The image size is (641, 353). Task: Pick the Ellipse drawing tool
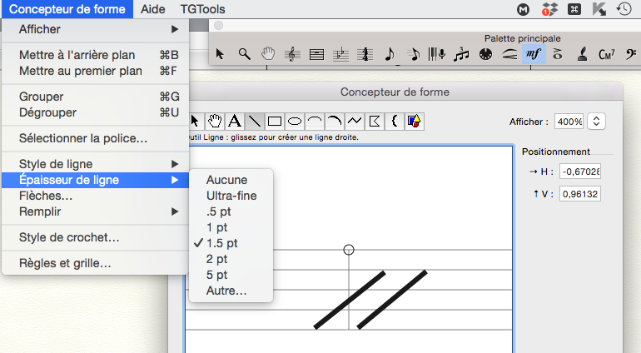(294, 122)
